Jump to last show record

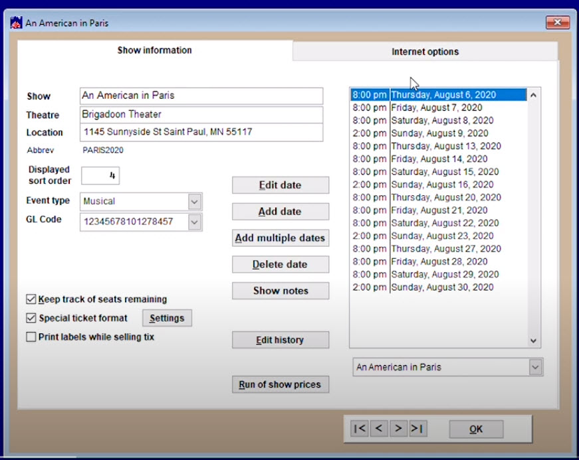(x=418, y=428)
